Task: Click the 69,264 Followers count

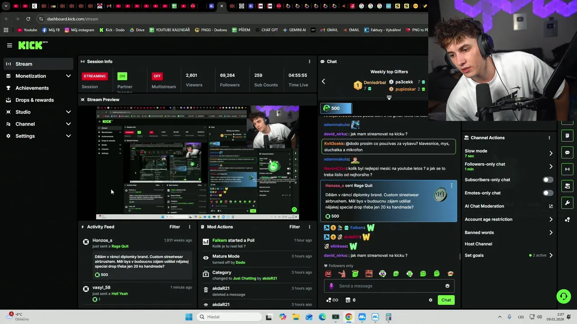Action: point(227,76)
